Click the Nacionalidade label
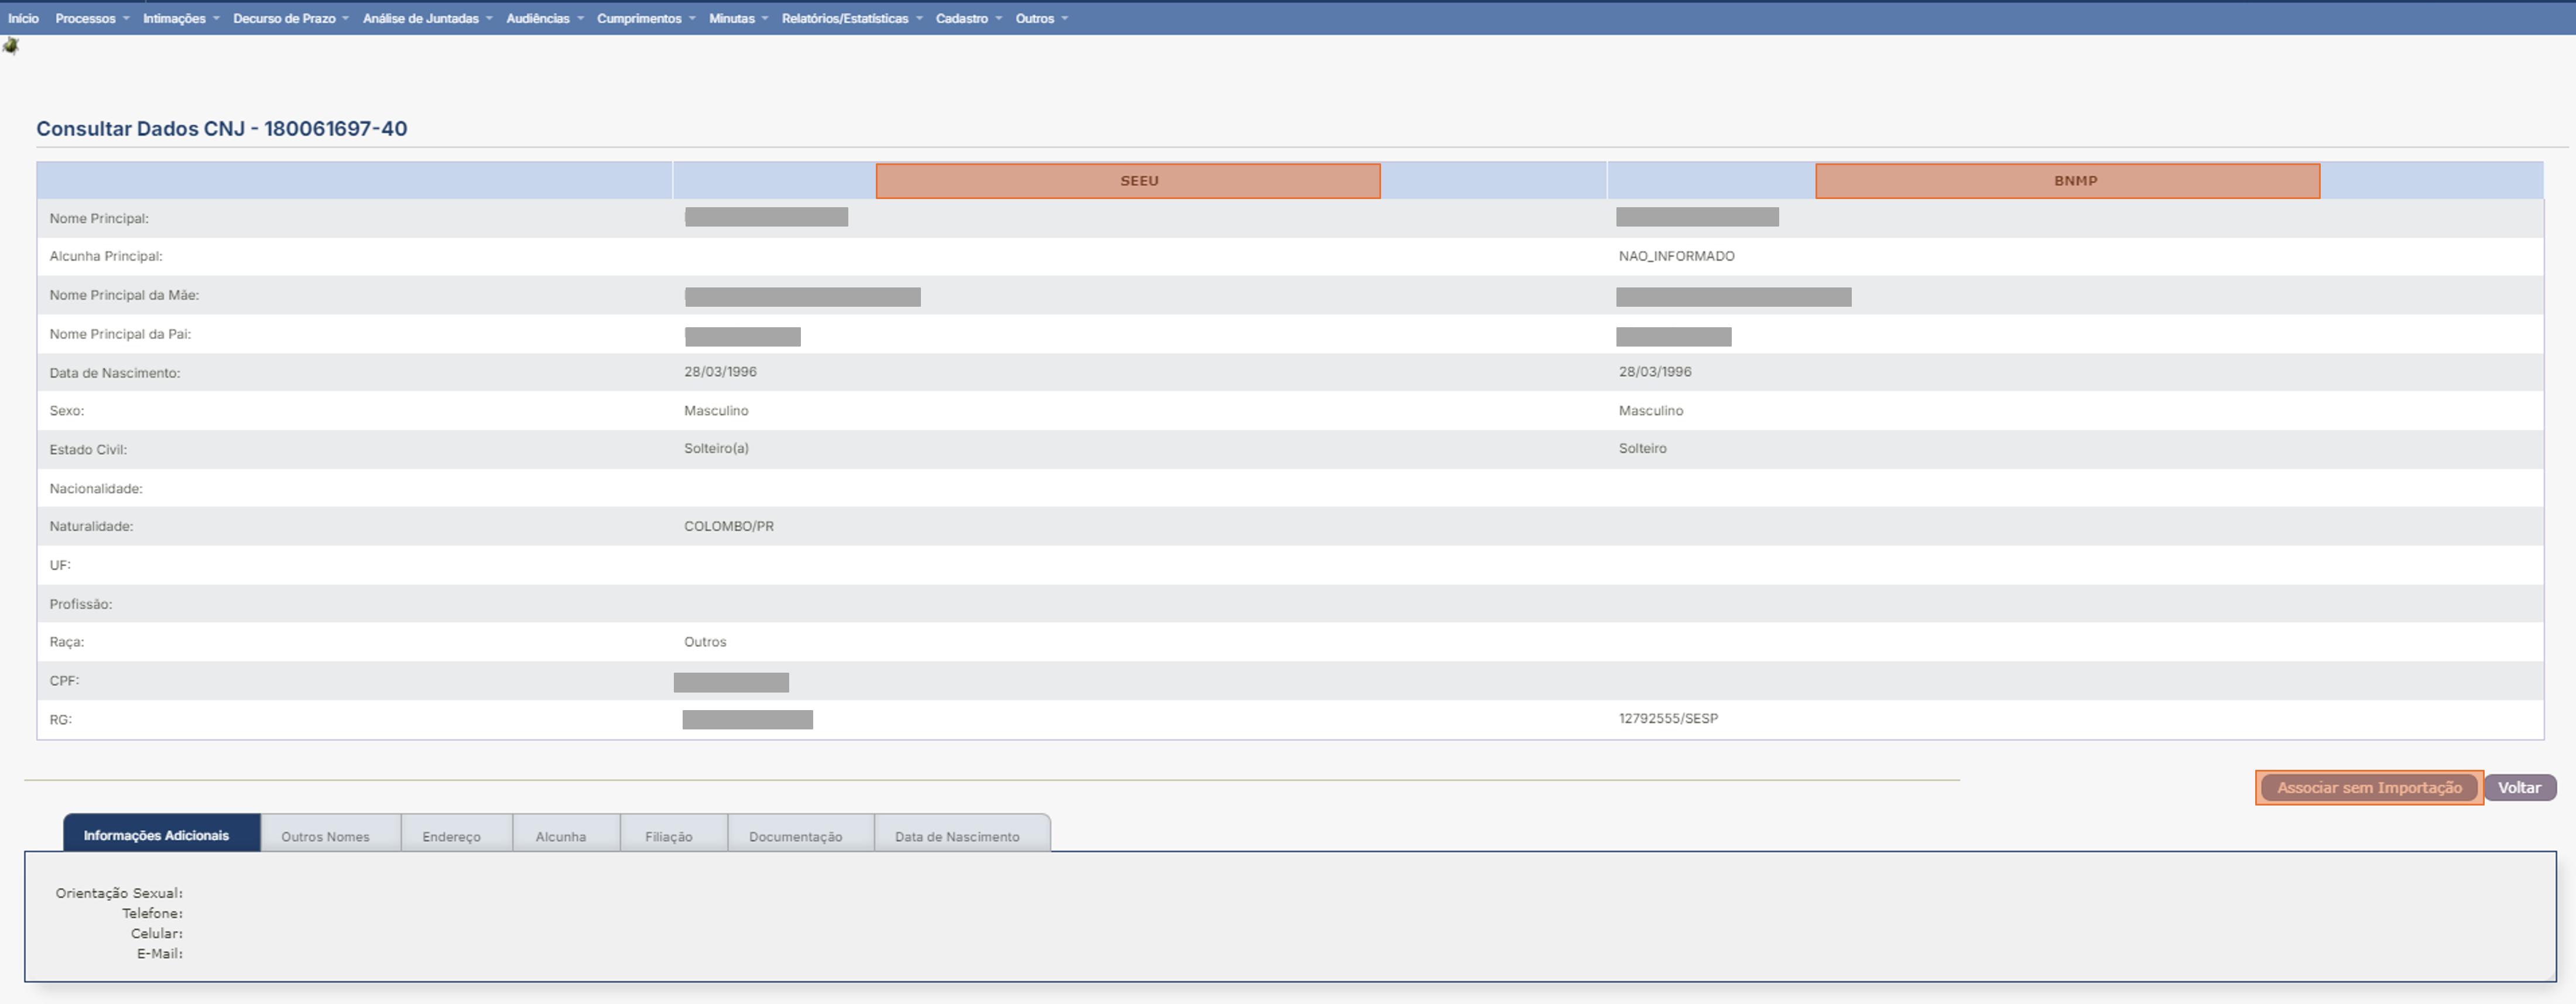The image size is (2576, 1004). (x=96, y=488)
